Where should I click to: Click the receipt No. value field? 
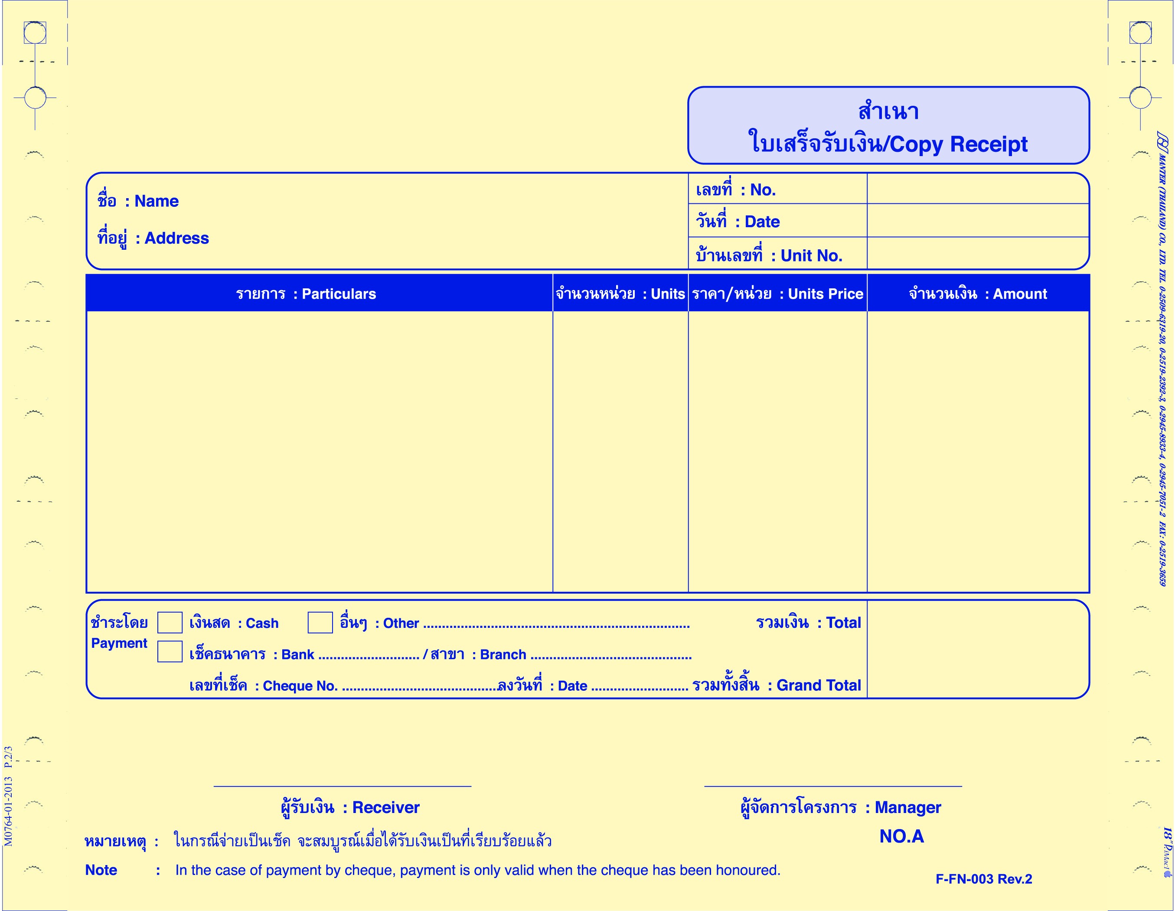[978, 188]
